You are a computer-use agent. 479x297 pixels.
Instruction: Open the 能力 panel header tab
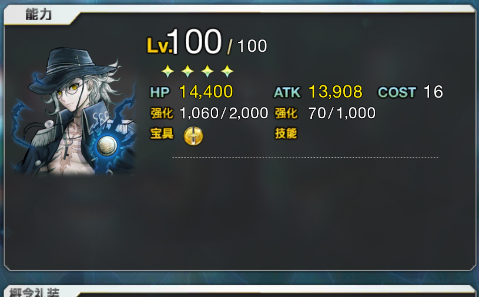(x=38, y=14)
